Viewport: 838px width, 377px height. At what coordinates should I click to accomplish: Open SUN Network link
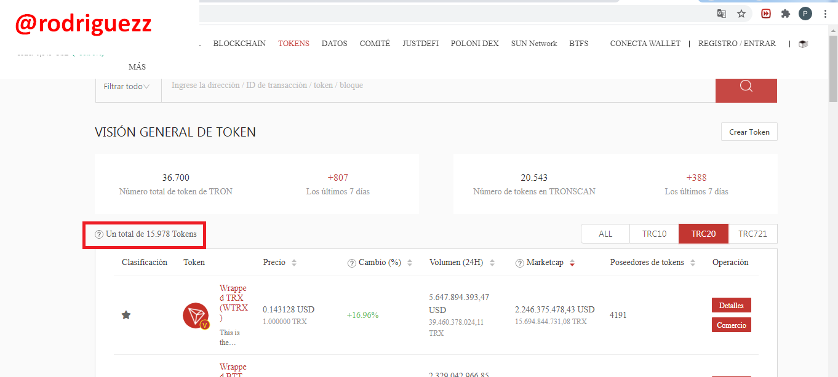534,44
